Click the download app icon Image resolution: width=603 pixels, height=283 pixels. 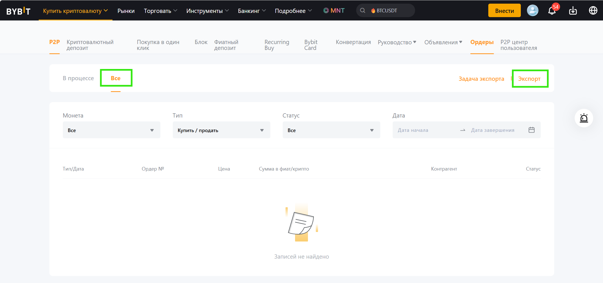point(573,11)
